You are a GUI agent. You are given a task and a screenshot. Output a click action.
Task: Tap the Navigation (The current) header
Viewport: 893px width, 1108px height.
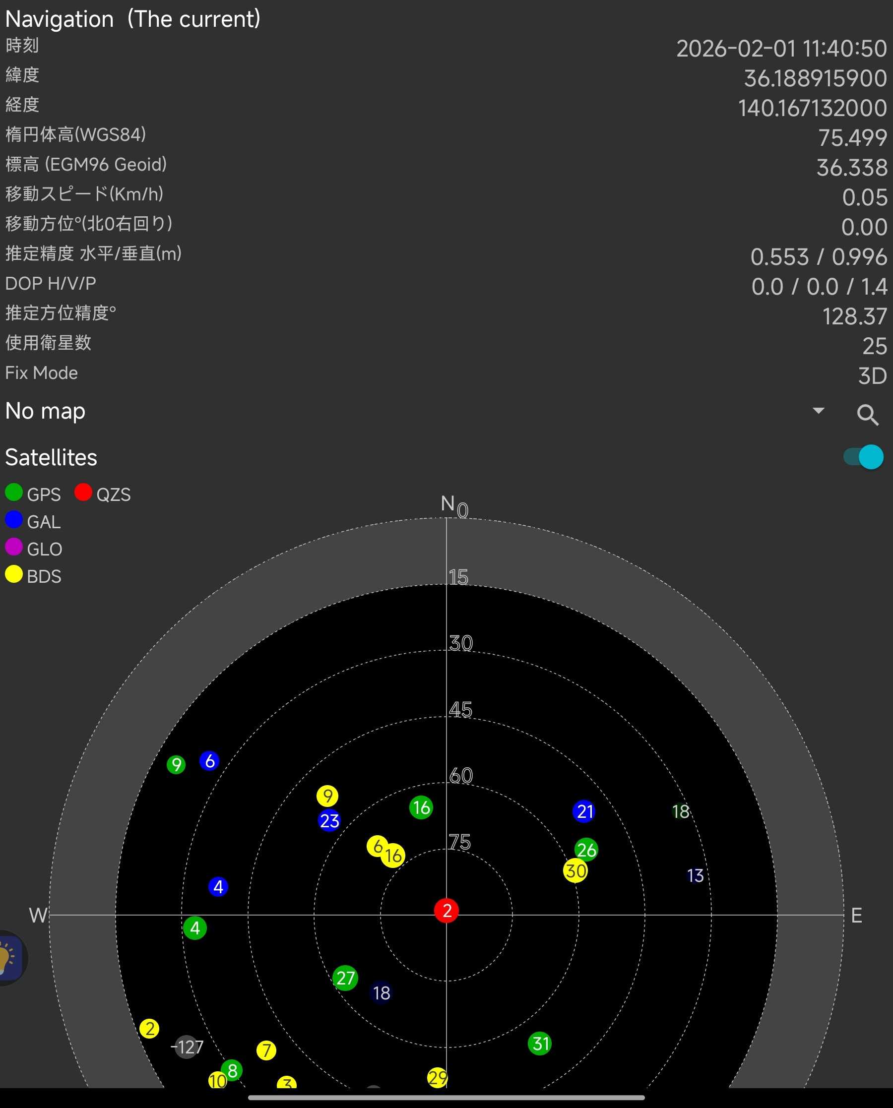(x=133, y=19)
